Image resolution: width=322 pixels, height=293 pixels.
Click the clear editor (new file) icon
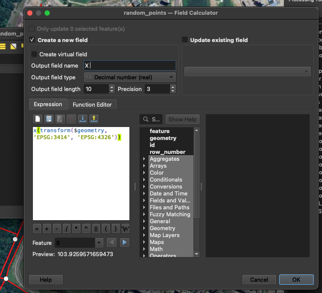click(x=38, y=119)
